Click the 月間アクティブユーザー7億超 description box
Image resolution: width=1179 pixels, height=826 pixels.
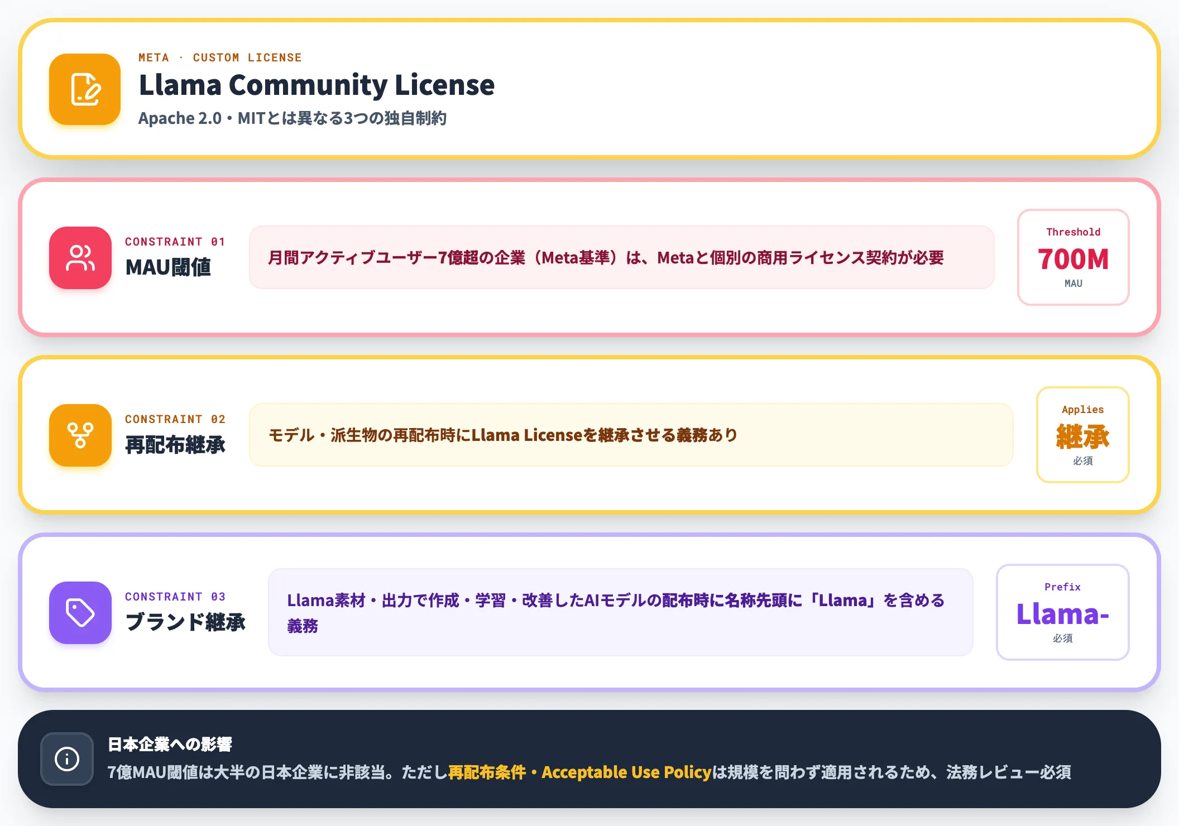click(621, 257)
